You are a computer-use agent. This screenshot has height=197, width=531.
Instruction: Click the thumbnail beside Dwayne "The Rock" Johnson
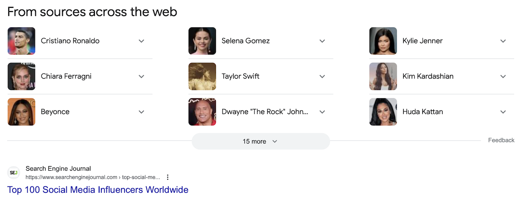point(202,112)
